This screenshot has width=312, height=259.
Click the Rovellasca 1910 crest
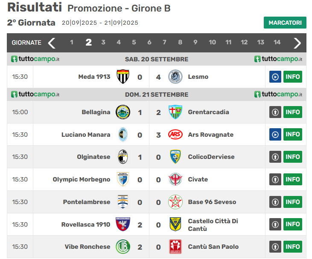coord(123,224)
